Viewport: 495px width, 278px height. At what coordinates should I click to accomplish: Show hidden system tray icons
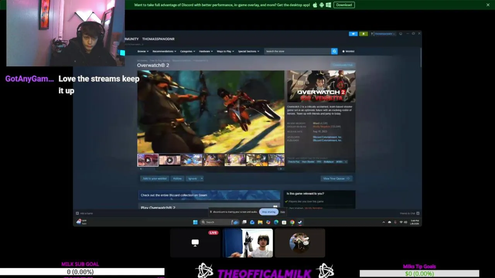384,222
